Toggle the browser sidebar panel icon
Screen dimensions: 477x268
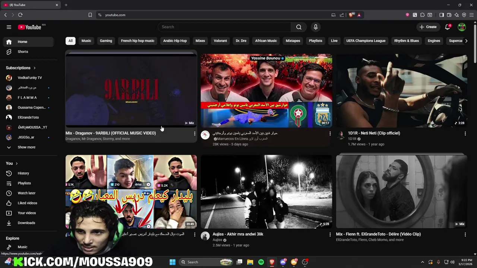(x=442, y=15)
